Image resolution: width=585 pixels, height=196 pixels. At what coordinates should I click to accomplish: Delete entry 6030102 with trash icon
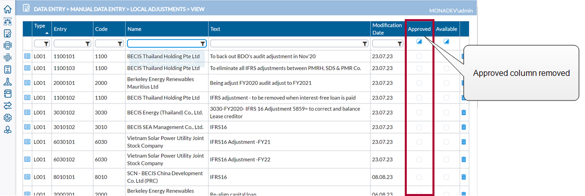coord(464,159)
